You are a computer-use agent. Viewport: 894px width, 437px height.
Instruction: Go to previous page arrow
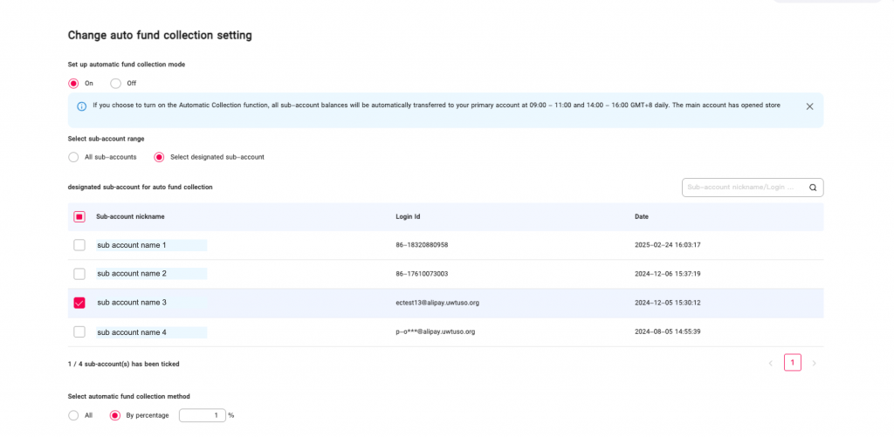[x=771, y=363]
